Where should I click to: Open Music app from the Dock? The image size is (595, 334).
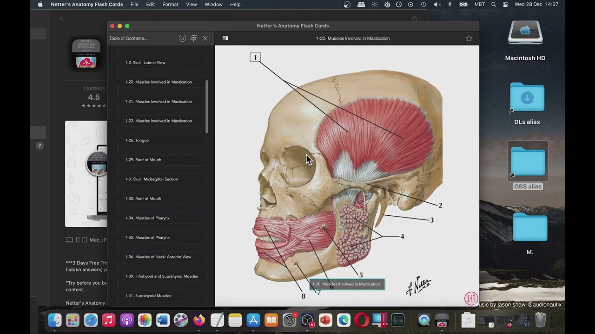[x=109, y=320]
